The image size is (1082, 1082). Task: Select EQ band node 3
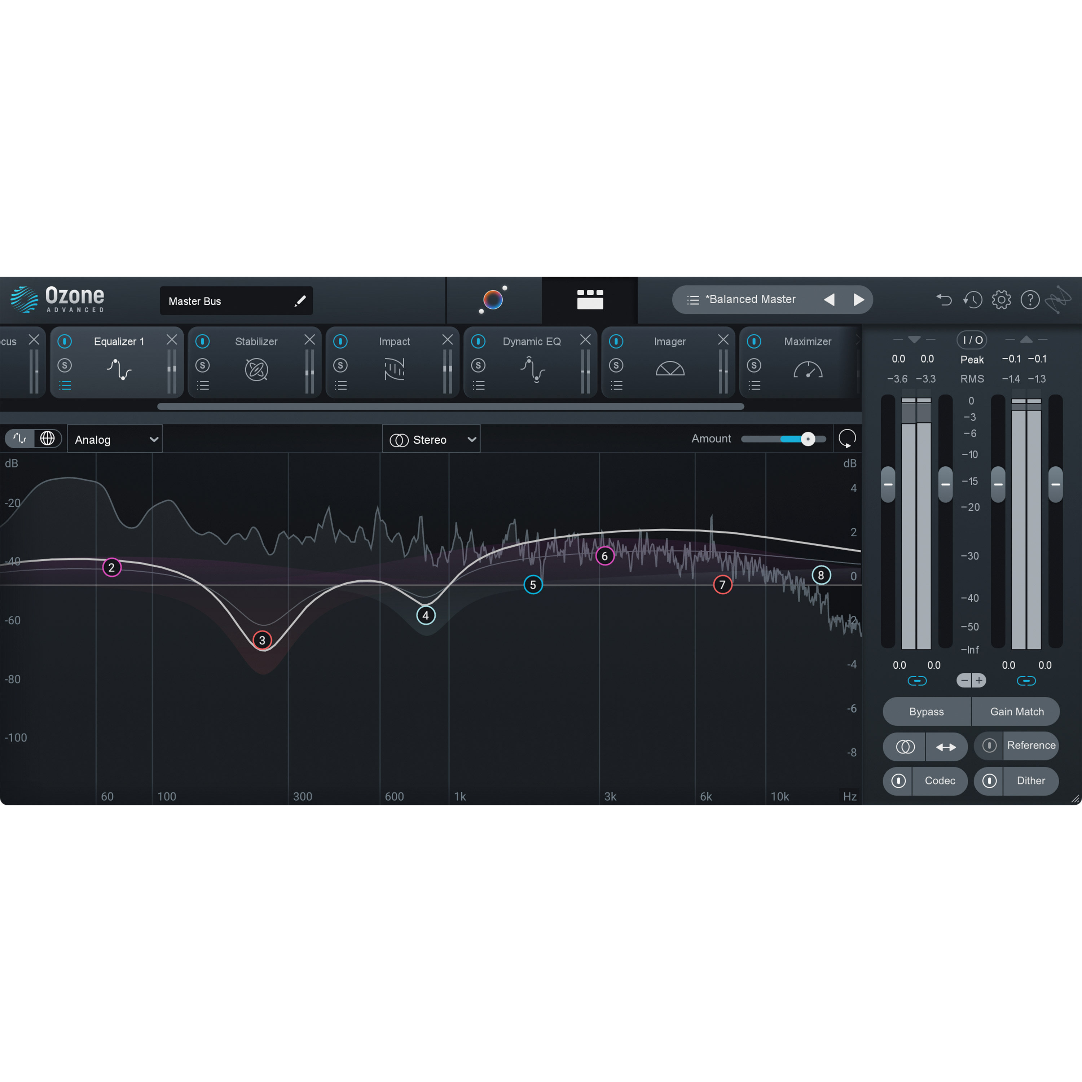click(262, 640)
